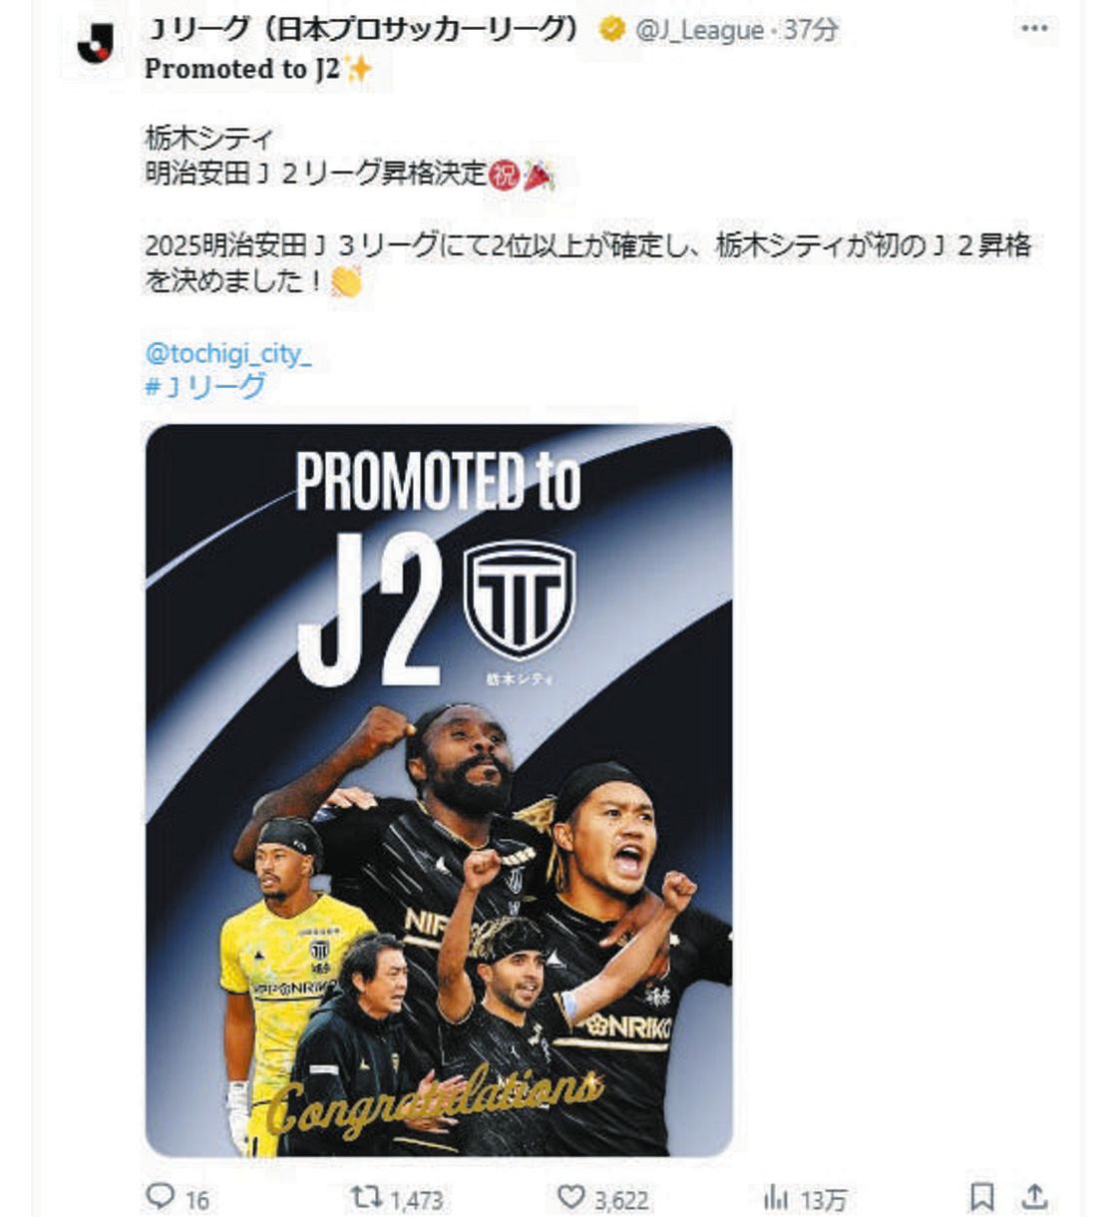Open the Jリーグ account display name
This screenshot has width=1112, height=1217.
362,30
